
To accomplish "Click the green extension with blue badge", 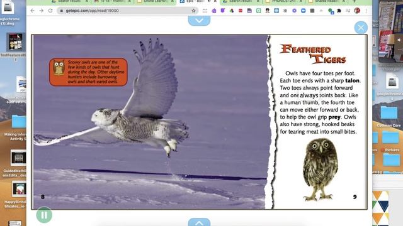I will [331, 11].
